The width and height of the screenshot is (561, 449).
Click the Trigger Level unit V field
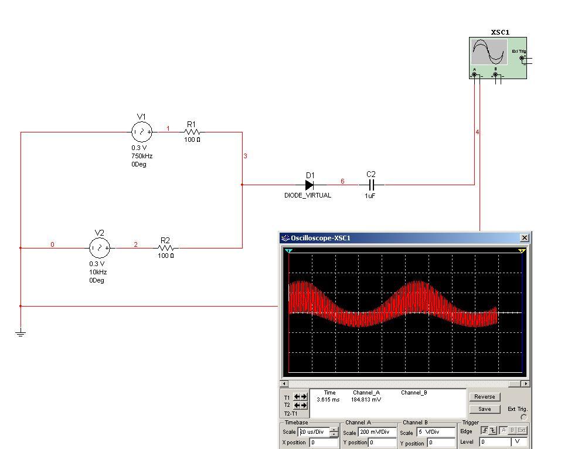point(520,442)
